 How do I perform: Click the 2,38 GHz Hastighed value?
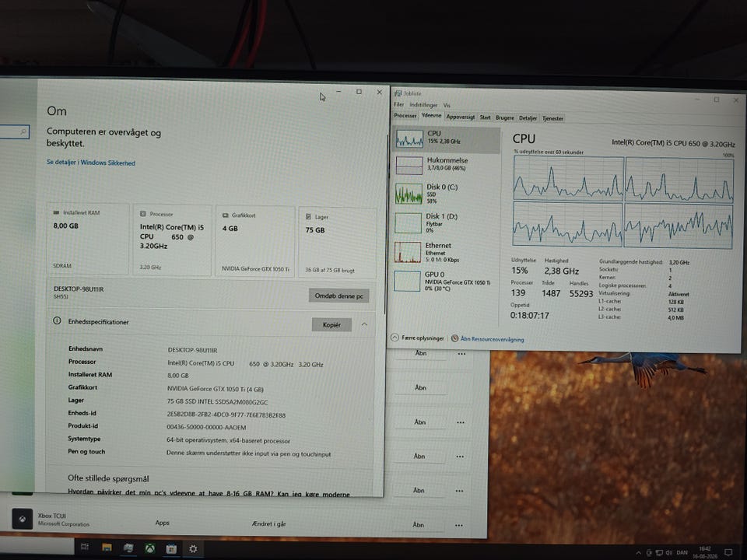pyautogui.click(x=561, y=271)
